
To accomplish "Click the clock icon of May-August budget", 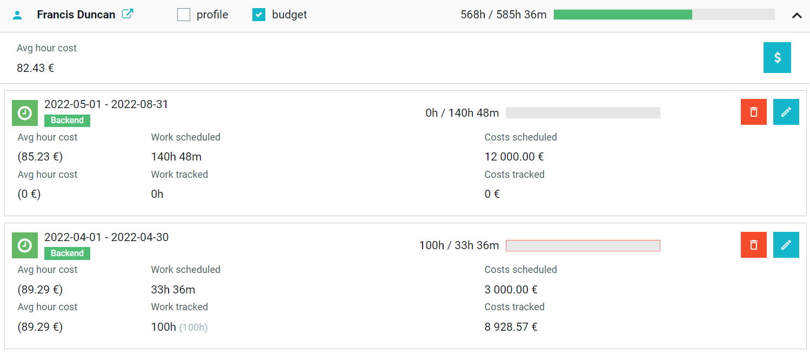I will (25, 113).
